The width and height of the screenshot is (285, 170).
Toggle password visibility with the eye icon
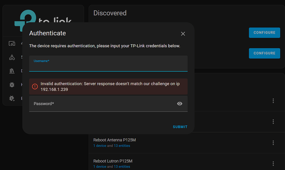tap(180, 104)
